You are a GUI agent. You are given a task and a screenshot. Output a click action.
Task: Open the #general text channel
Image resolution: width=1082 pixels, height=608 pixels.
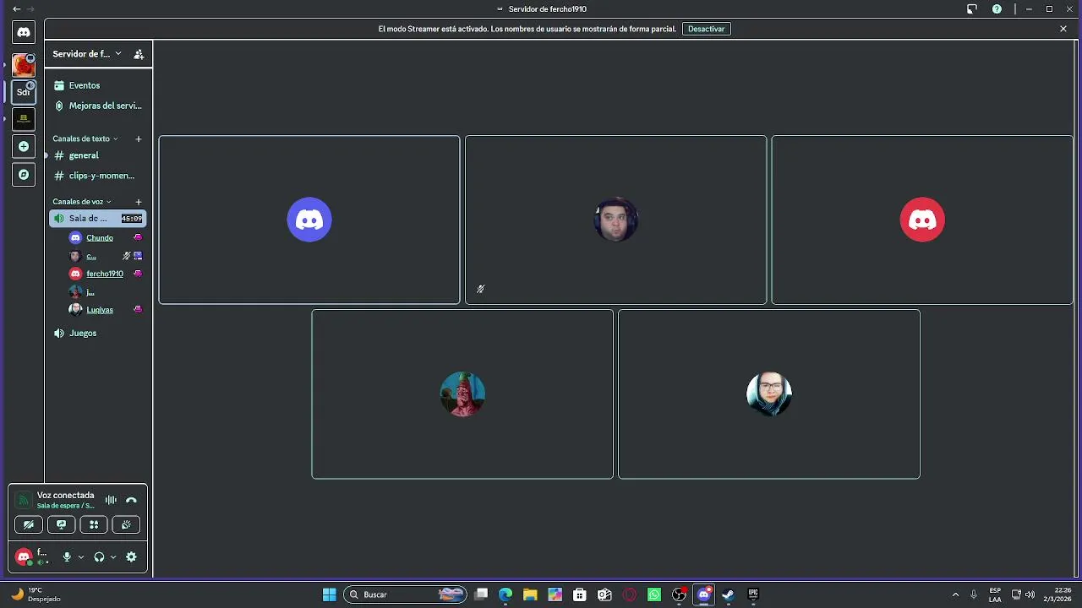[x=98, y=155]
